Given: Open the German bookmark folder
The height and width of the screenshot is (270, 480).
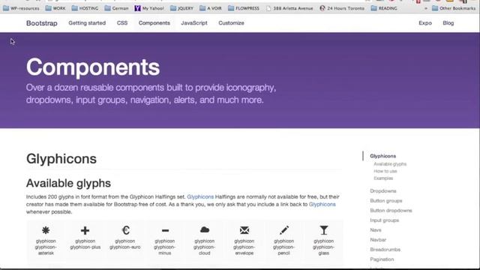Looking at the screenshot, I should coord(117,8).
